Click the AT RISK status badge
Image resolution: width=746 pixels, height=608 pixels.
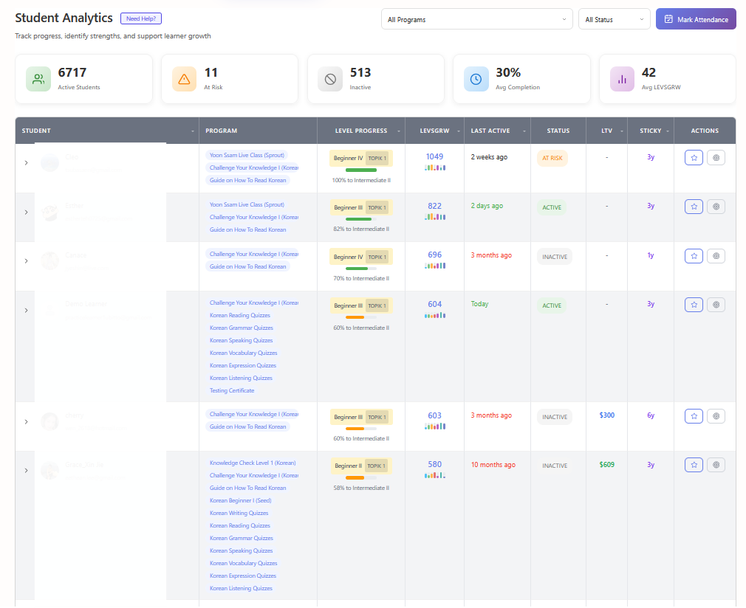[552, 158]
